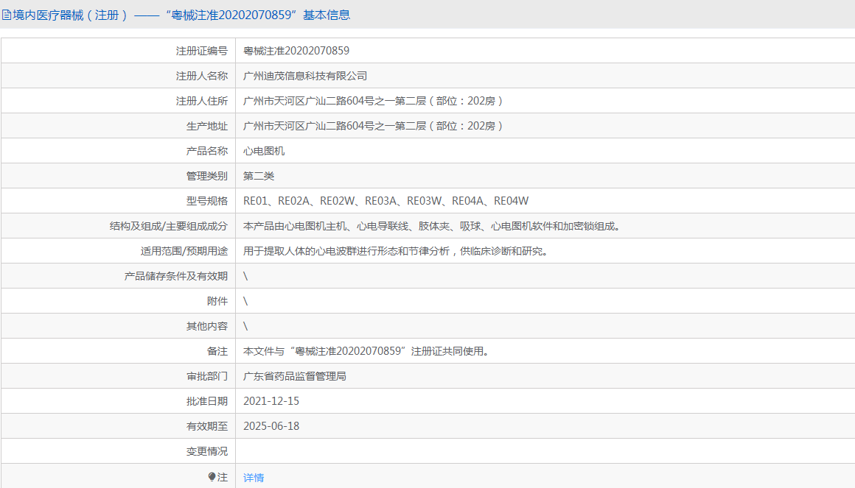Click the 适用范围/预期用途 description text
The width and height of the screenshot is (855, 488).
(396, 251)
